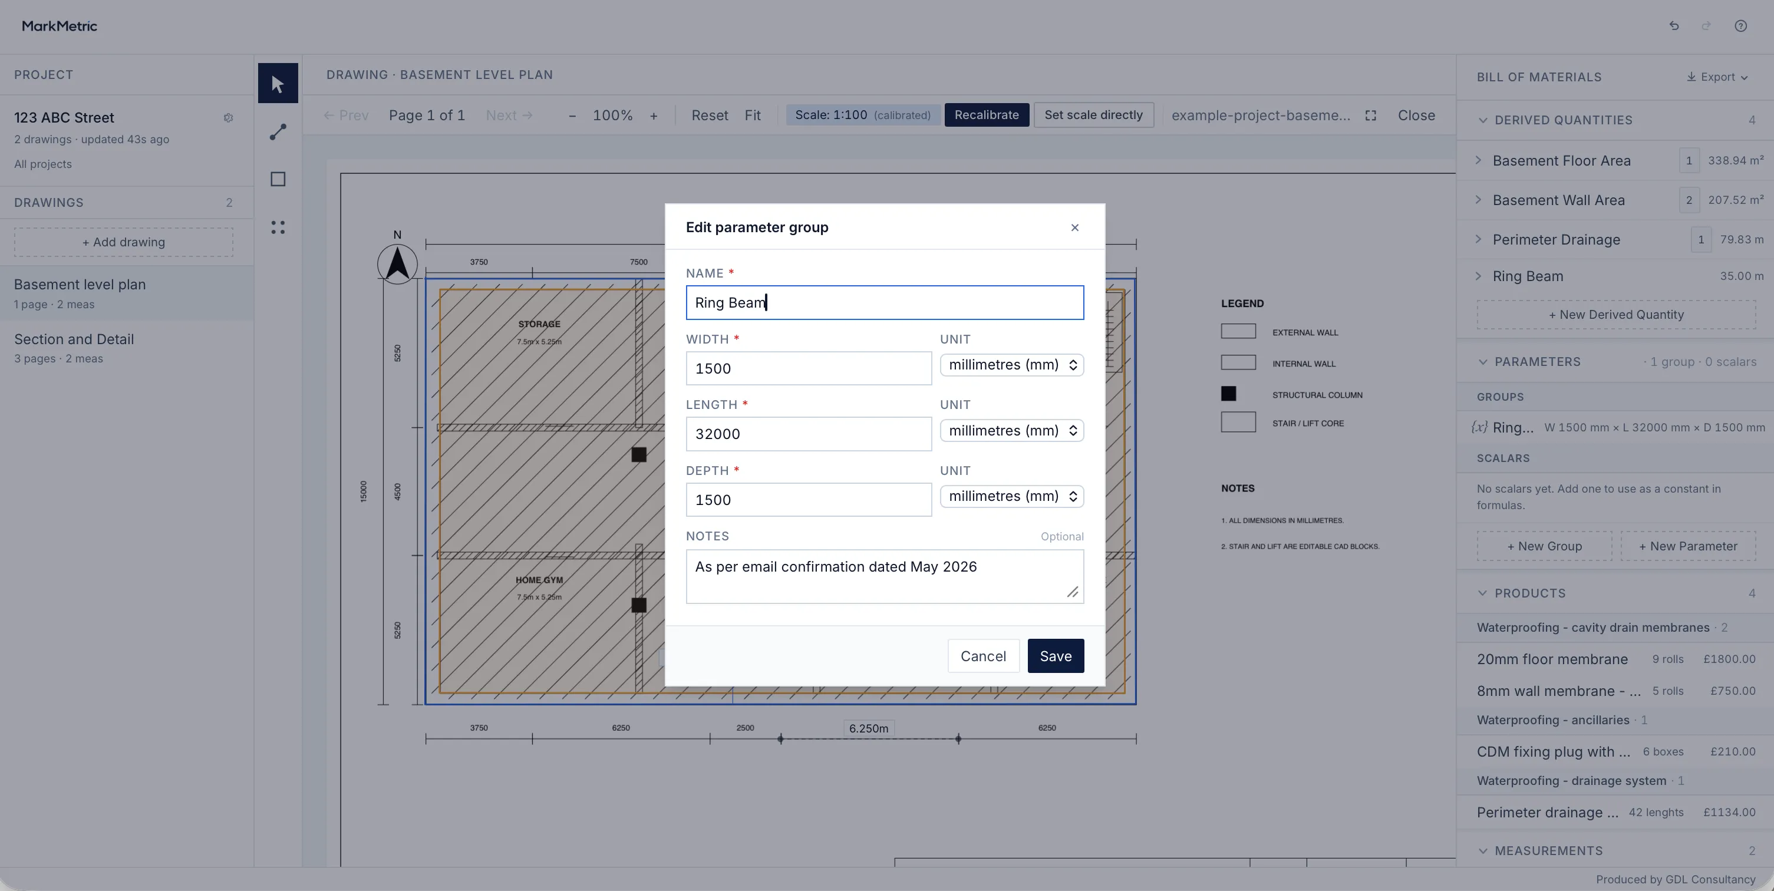Screen dimensions: 1774x891
Task: Click the Perimeter Drainage count badge
Action: (x=1700, y=240)
